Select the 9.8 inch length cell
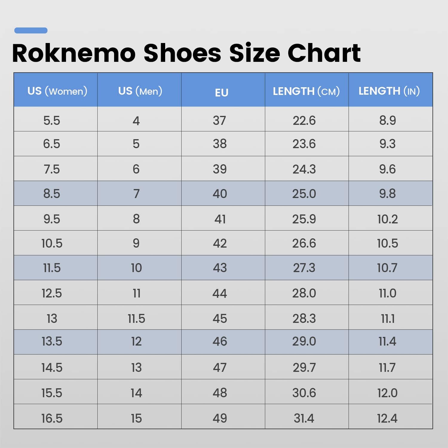 [x=387, y=194]
